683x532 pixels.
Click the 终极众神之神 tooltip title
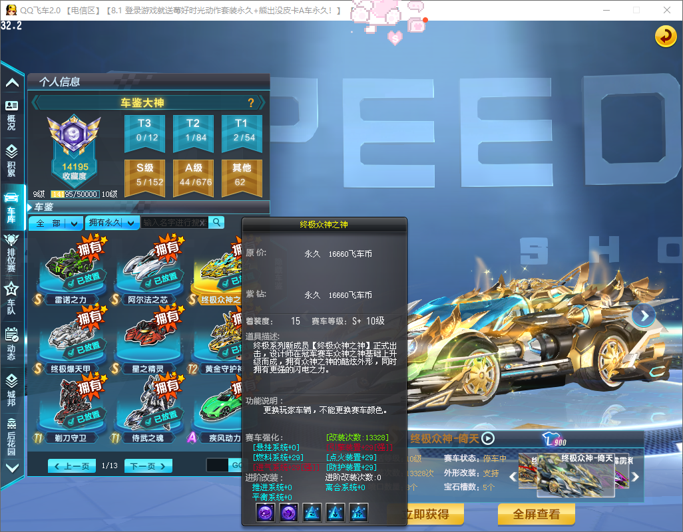(x=324, y=225)
